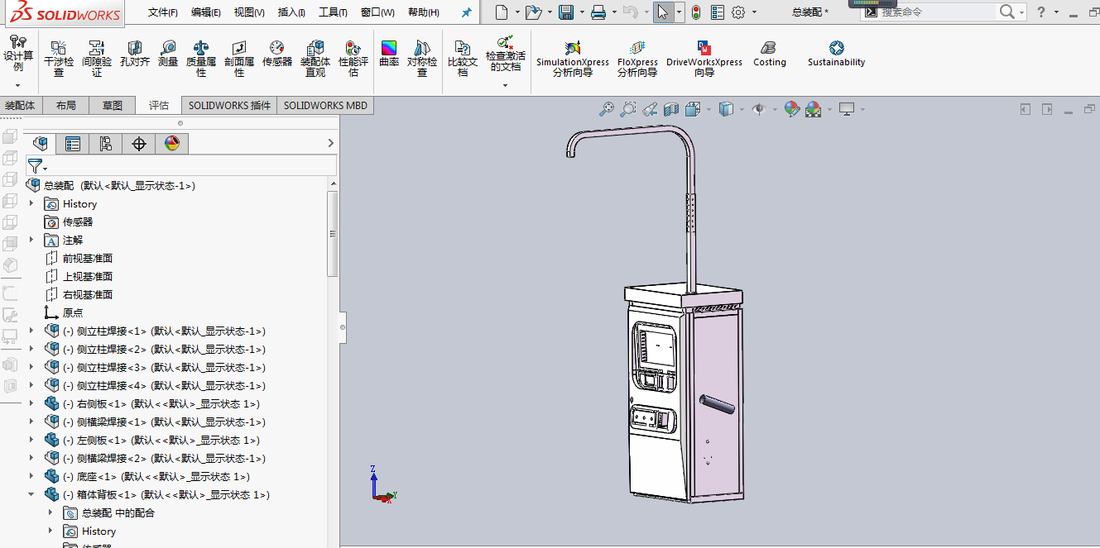The height and width of the screenshot is (548, 1100).
Task: Switch to the 装配体 ribbon tab
Action: (x=21, y=106)
